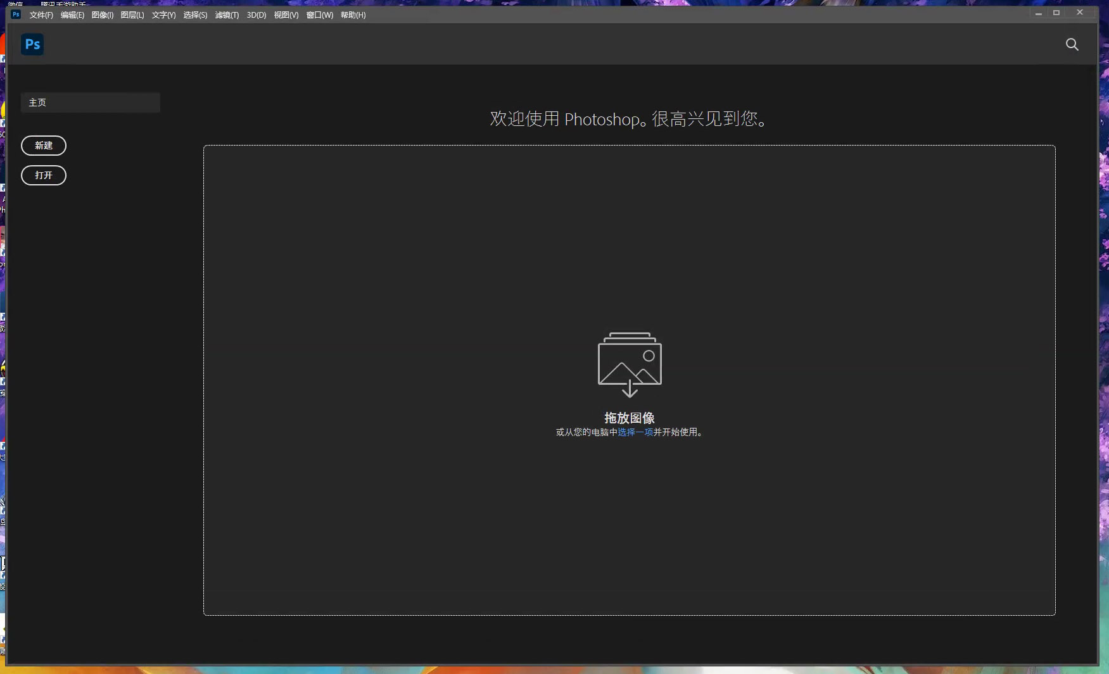
Task: Follow the 选择一项 link
Action: tap(635, 432)
